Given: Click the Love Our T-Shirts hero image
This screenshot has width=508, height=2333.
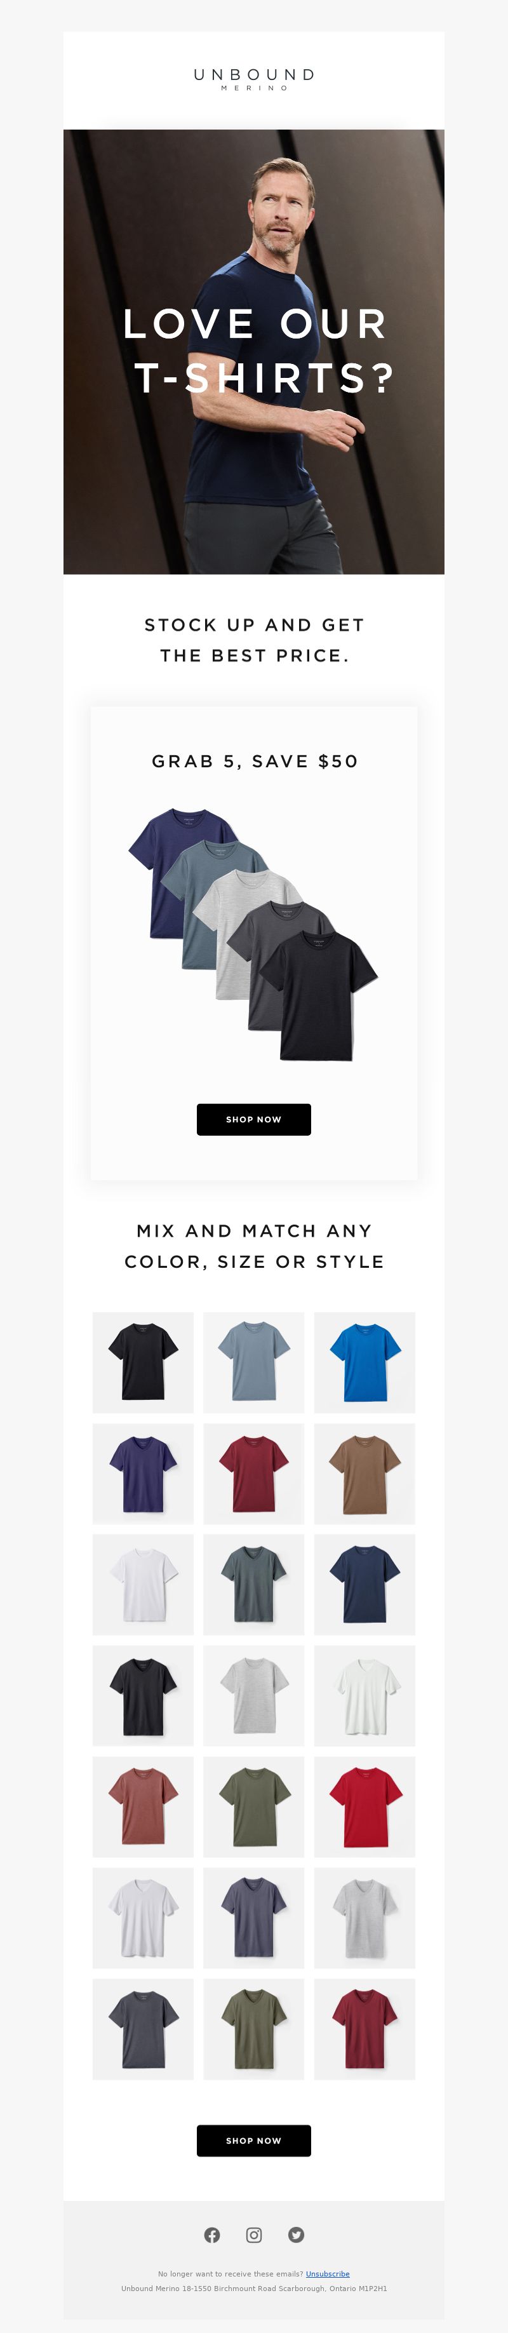Looking at the screenshot, I should tap(253, 351).
